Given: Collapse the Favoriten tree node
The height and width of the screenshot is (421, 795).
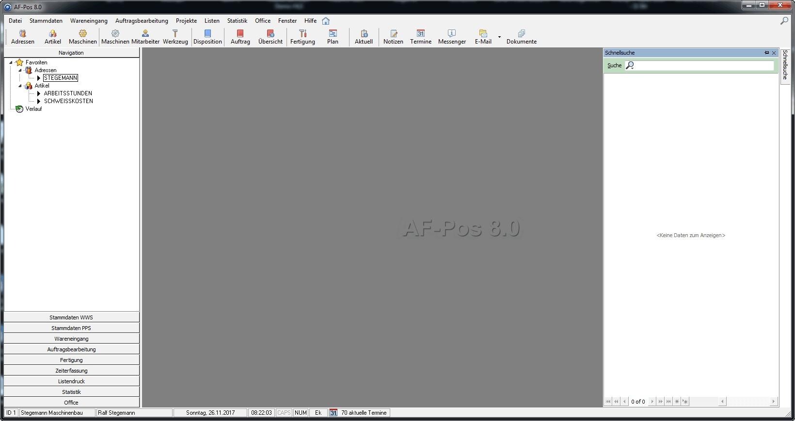Looking at the screenshot, I should pos(11,62).
